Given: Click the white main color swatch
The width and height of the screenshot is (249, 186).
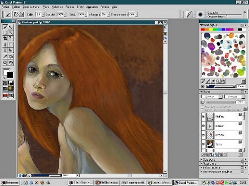Looking at the screenshot, I should tap(5, 72).
